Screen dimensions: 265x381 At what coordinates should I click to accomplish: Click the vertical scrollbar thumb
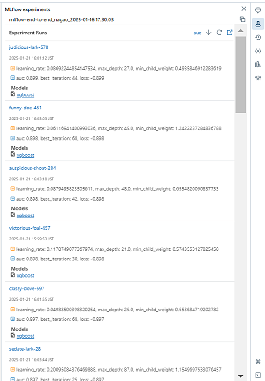(241, 75)
